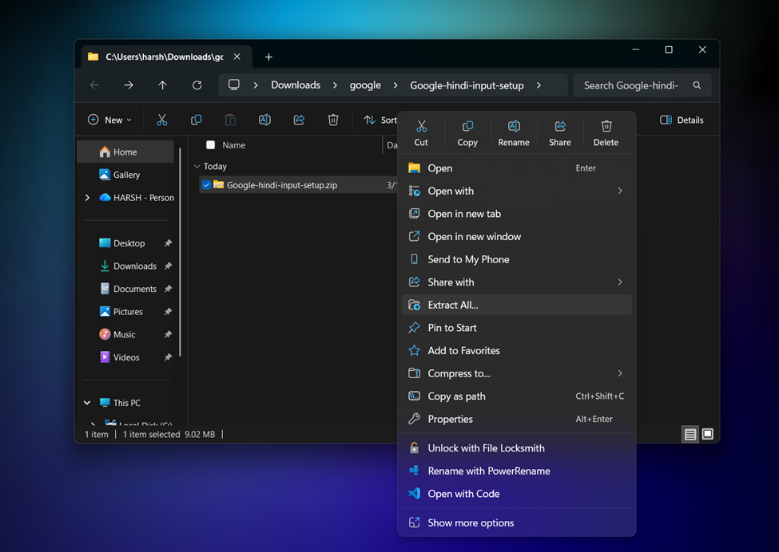Click the Rename icon in context menu
779x552 pixels.
point(514,127)
